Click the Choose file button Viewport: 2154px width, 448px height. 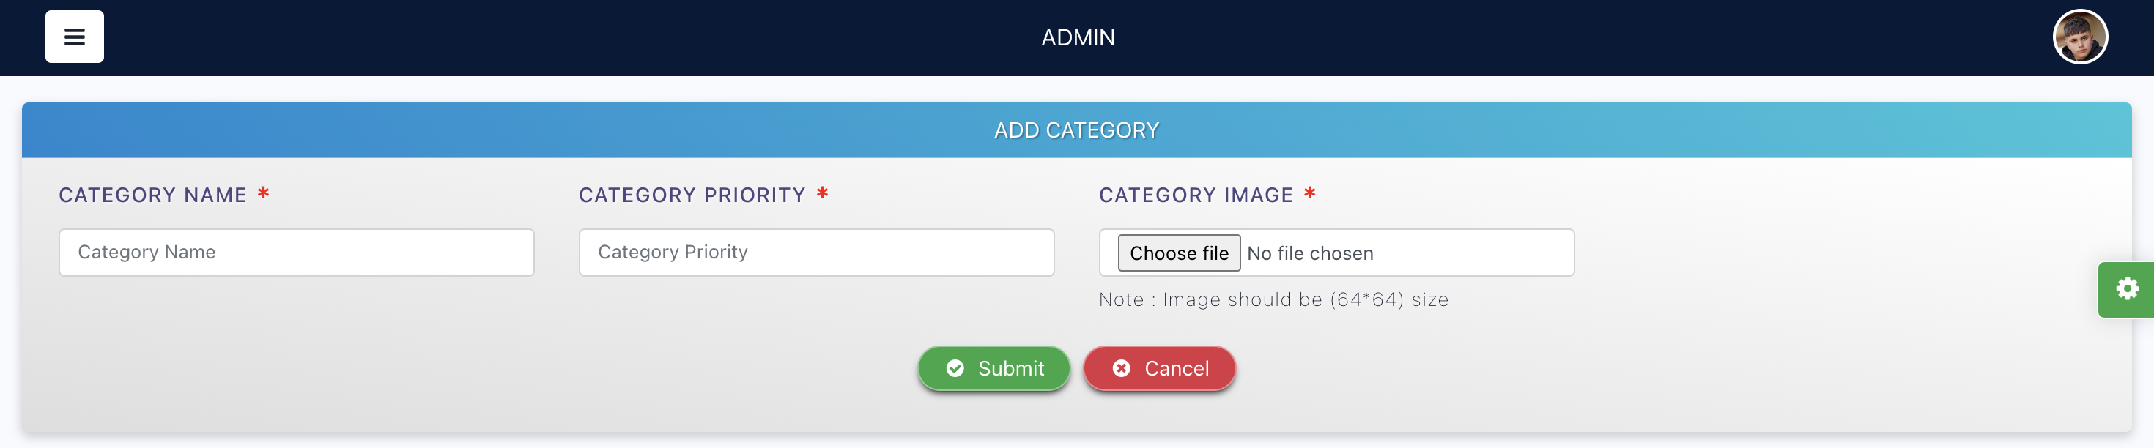1179,253
